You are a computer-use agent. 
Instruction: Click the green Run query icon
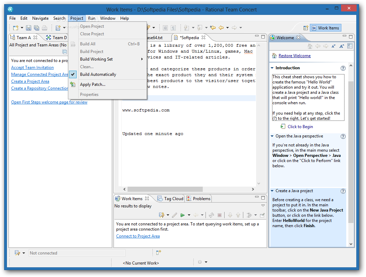tap(183, 215)
